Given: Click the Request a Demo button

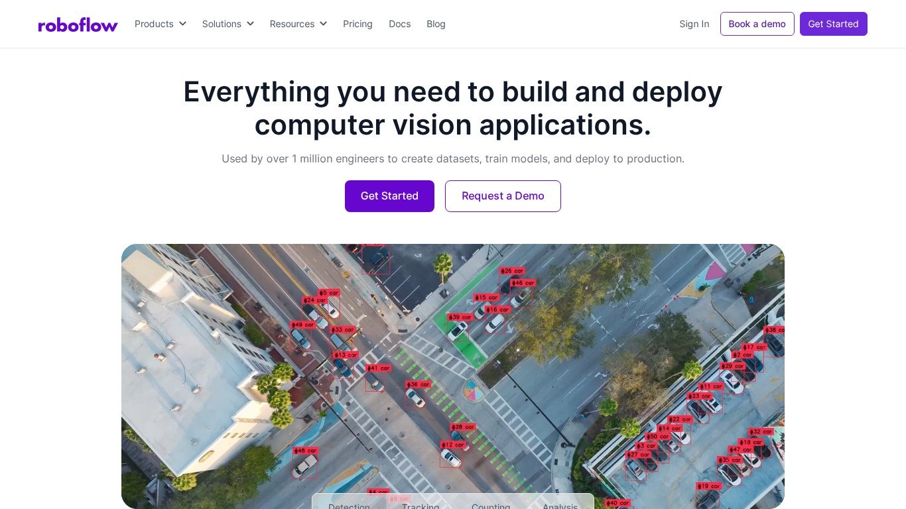Looking at the screenshot, I should pyautogui.click(x=503, y=196).
